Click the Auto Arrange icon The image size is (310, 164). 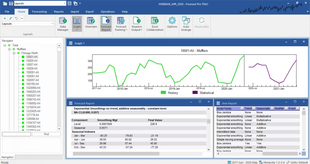pos(186,23)
